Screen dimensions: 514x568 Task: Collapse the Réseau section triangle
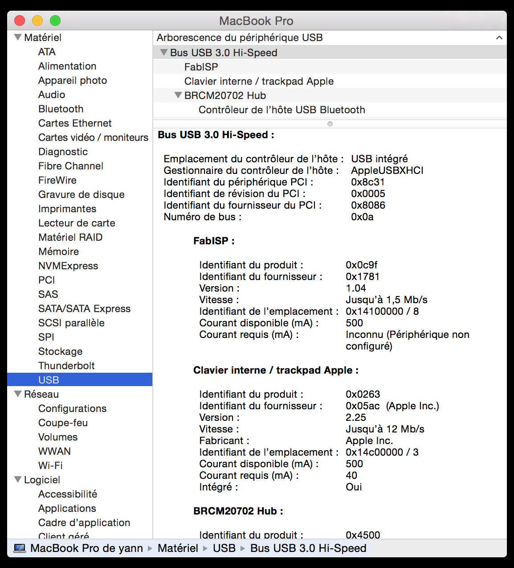pyautogui.click(x=18, y=394)
